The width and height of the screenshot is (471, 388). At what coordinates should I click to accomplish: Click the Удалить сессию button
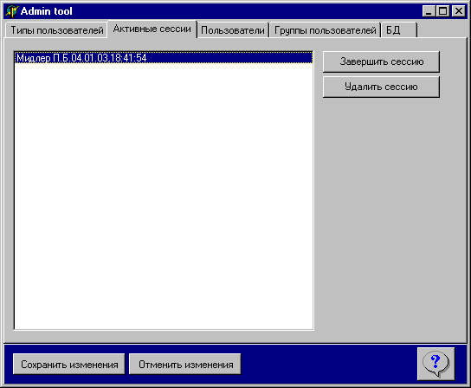point(382,87)
